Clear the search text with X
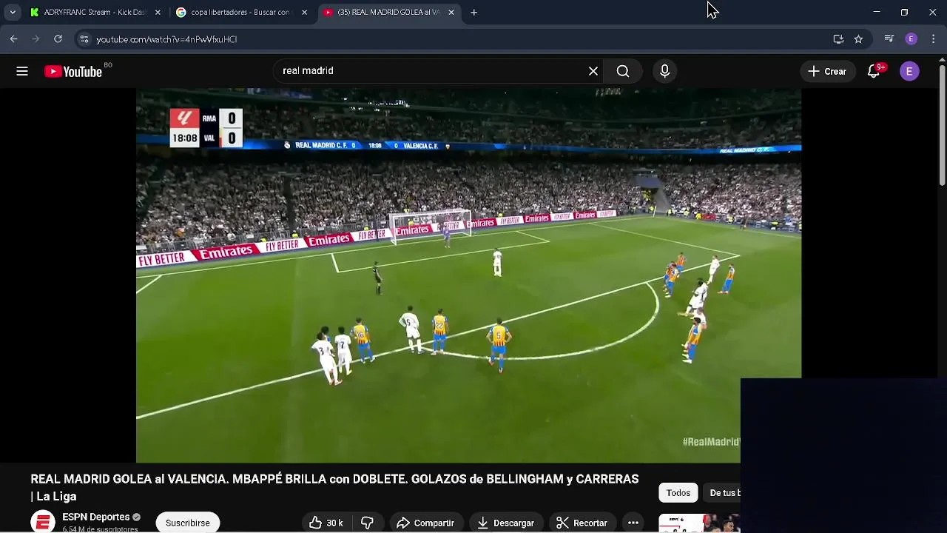The image size is (947, 533). coord(593,71)
